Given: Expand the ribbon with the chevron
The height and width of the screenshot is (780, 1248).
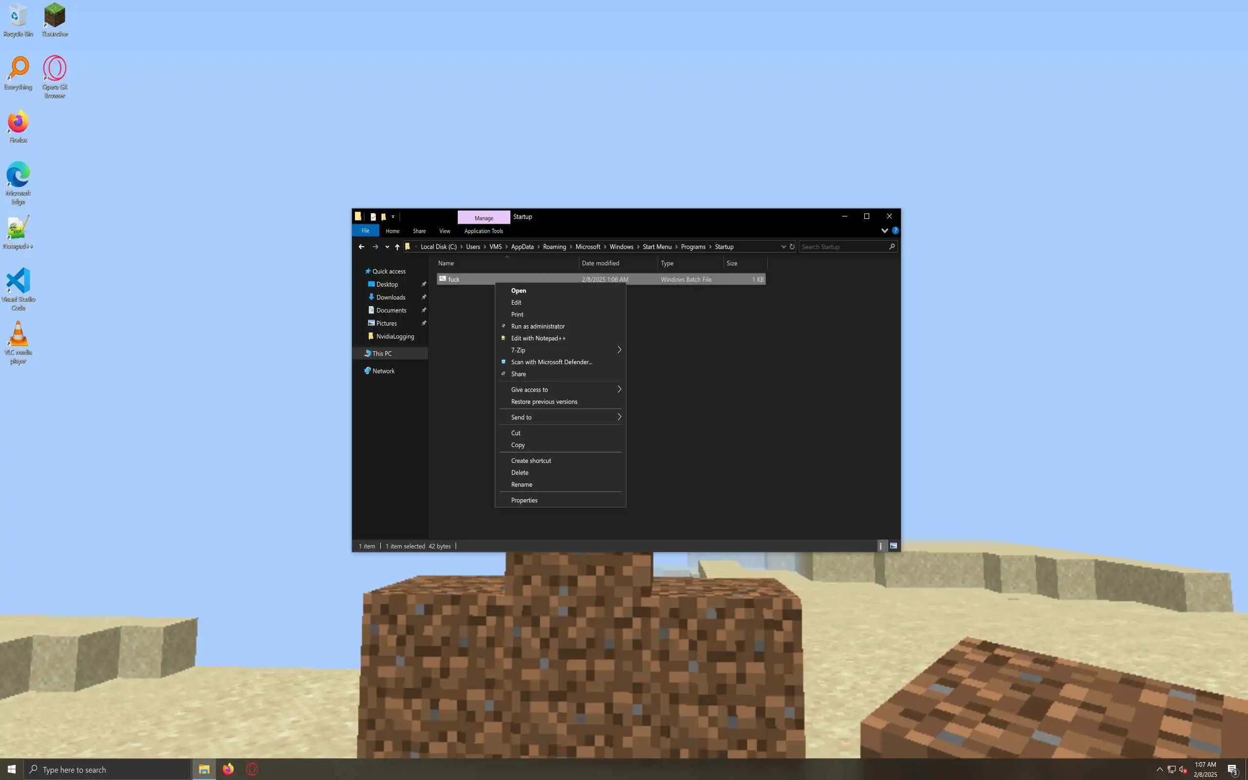Looking at the screenshot, I should click(884, 231).
